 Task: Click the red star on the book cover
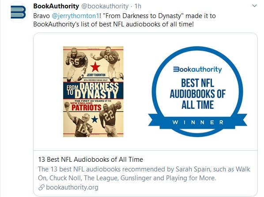[x=95, y=67]
